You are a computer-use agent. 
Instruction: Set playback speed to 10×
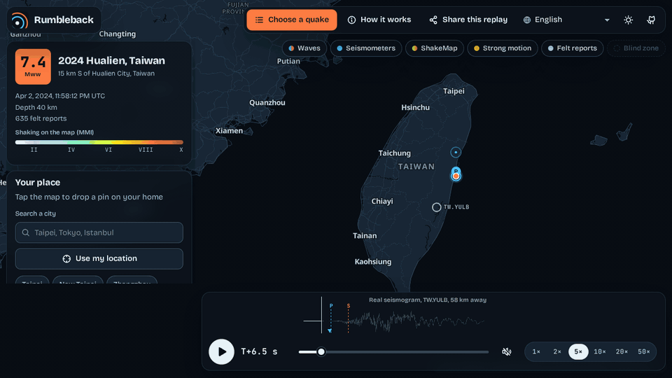(x=600, y=352)
